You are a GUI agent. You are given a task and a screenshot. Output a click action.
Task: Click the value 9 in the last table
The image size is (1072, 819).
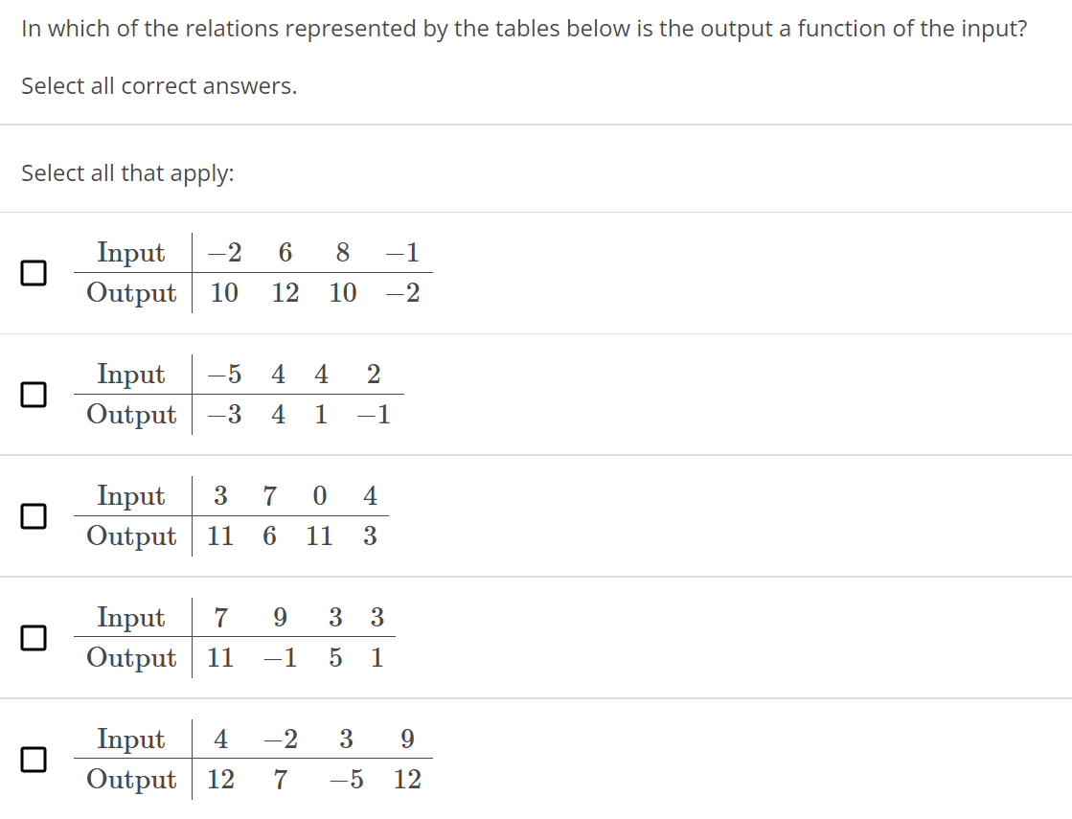tap(406, 739)
